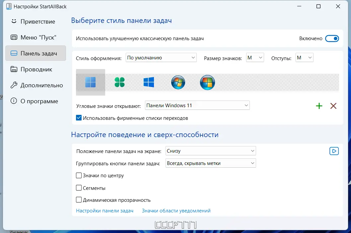The width and height of the screenshot is (351, 233).
Task: Minimize the StartAllBack settings window
Action: pos(299,6)
